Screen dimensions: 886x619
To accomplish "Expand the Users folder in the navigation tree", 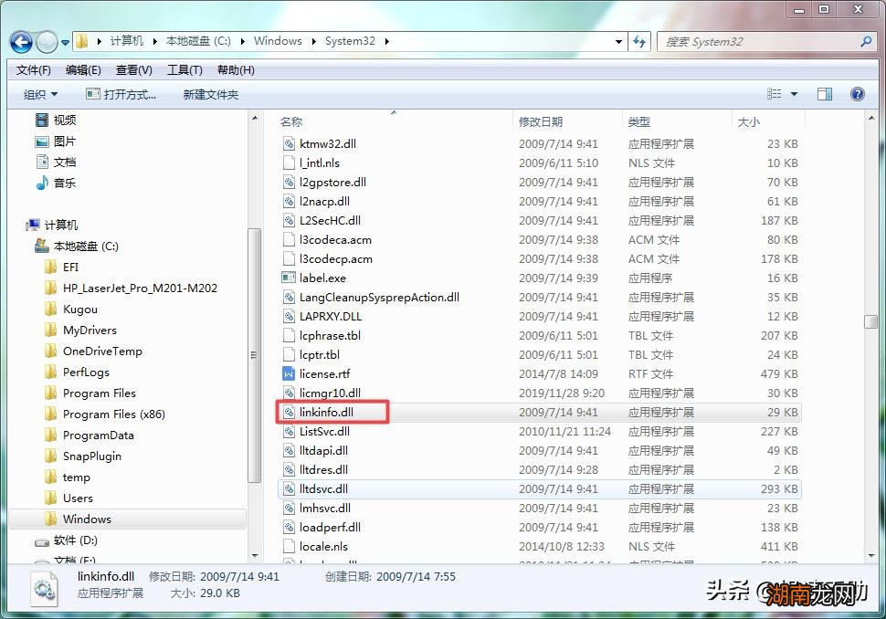I will (x=40, y=498).
